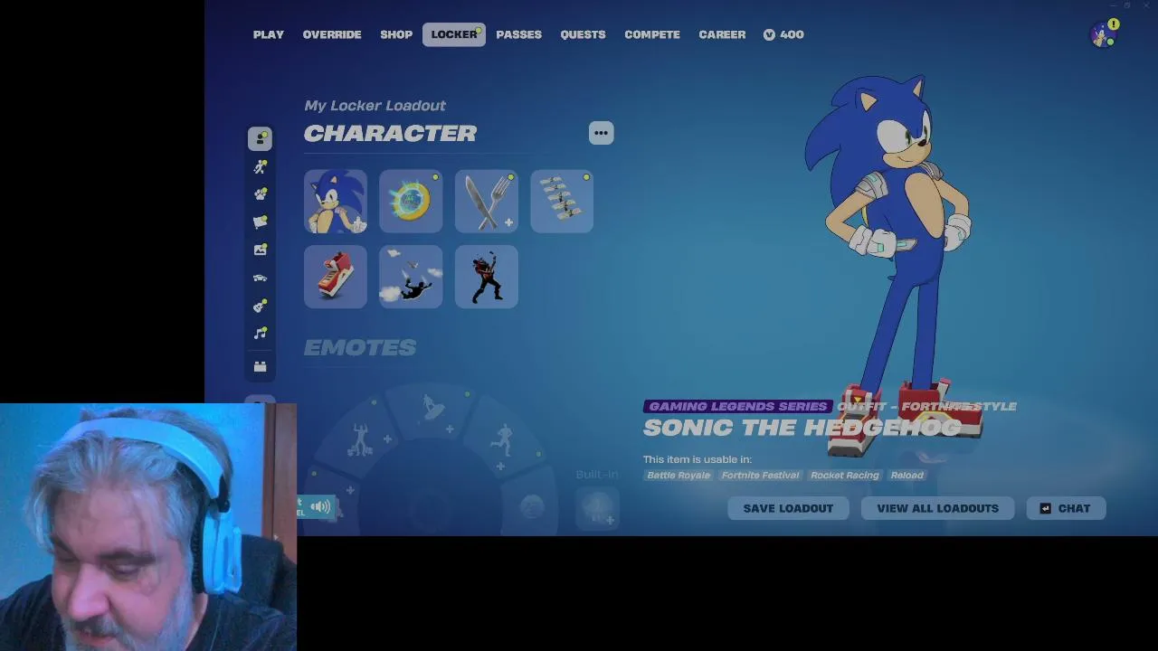The height and width of the screenshot is (651, 1158).
Task: Open the Lobby category (picture icon)
Action: coord(261,250)
